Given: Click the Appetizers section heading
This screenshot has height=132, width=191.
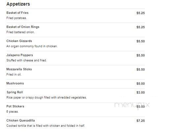Looking at the screenshot, I should tap(18, 4).
